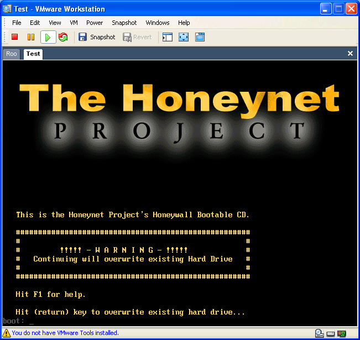This screenshot has height=340, width=360.
Task: Click 'Continuing will overwrite existing Hard Drive' text
Action: (133, 259)
